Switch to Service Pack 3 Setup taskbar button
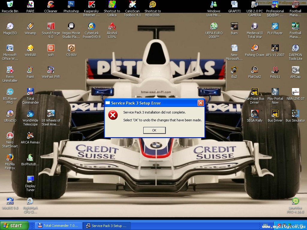This screenshot has height=230, width=307. (107, 226)
